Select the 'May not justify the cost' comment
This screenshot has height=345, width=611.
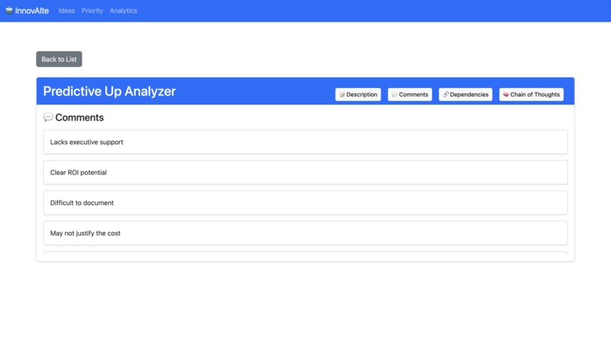(305, 233)
